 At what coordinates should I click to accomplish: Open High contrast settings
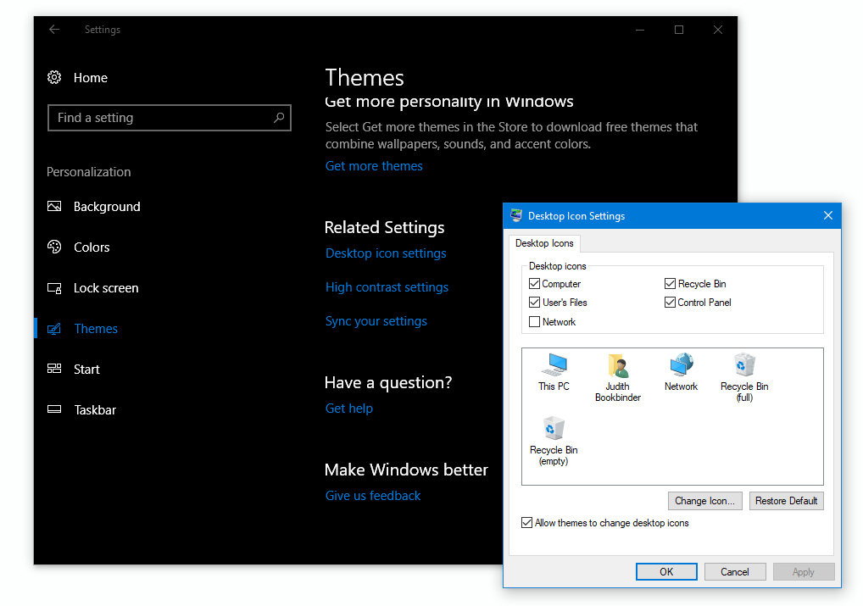[387, 286]
